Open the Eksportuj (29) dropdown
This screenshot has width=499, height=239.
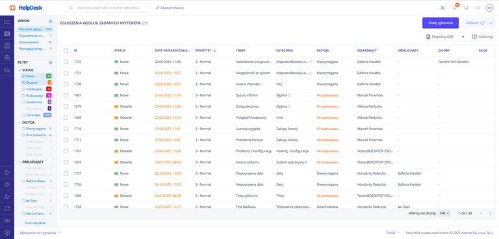click(445, 37)
